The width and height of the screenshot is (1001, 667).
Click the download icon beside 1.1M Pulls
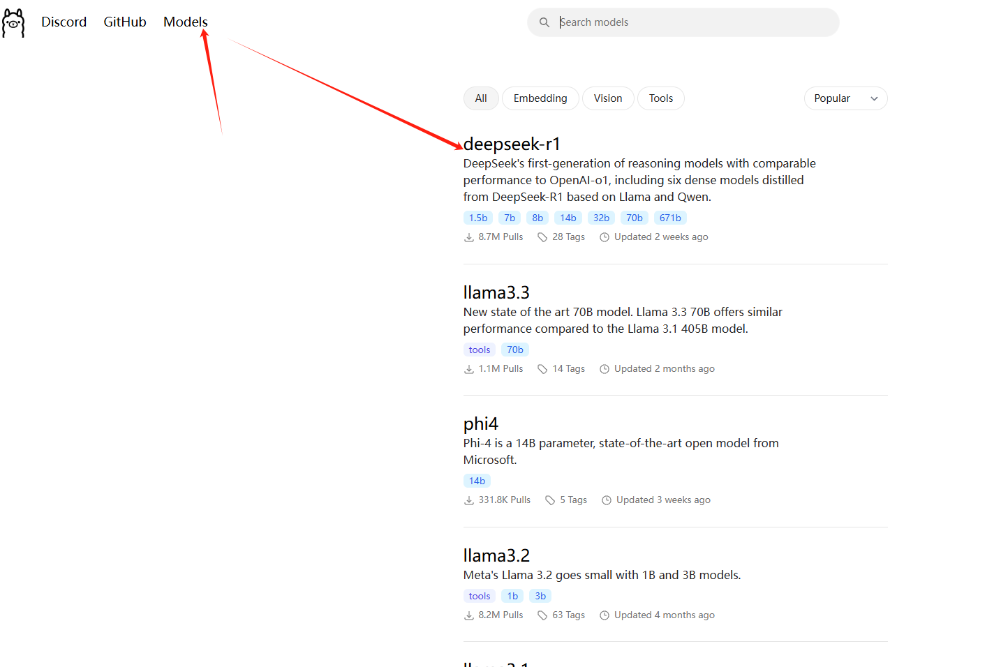click(x=469, y=369)
